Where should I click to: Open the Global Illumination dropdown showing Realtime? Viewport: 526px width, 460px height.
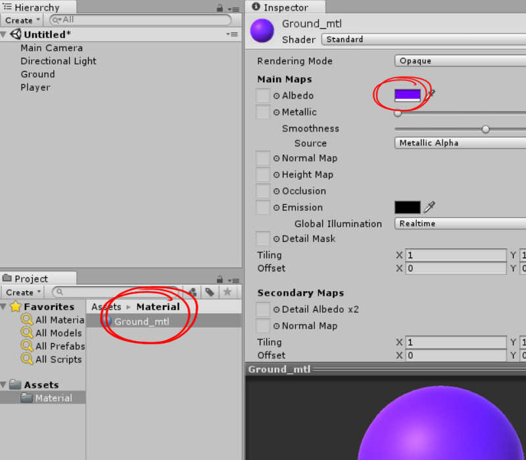(460, 223)
